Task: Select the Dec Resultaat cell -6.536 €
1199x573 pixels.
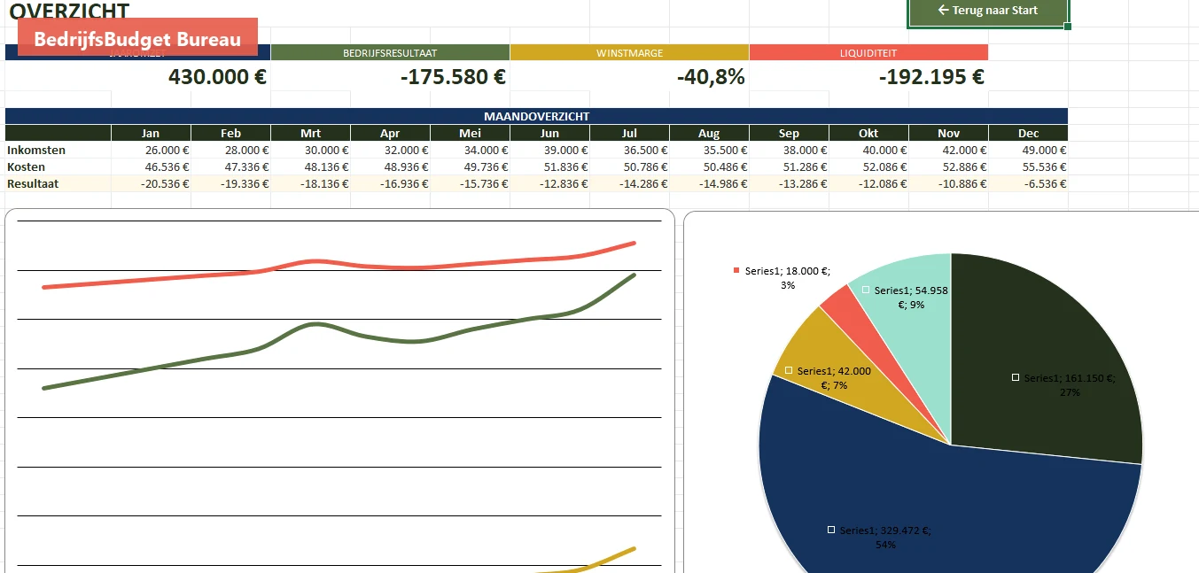Action: pos(1028,184)
